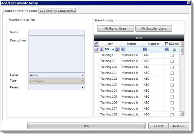Open the Status dropdown showing Active
The image size is (196, 136).
tap(57, 75)
